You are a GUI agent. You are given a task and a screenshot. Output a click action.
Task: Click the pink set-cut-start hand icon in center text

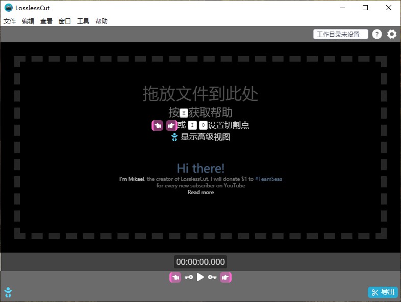point(157,125)
